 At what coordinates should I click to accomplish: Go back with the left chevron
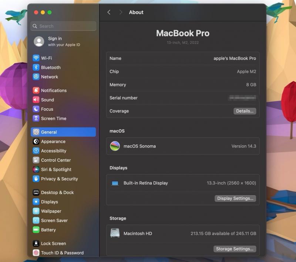109,12
